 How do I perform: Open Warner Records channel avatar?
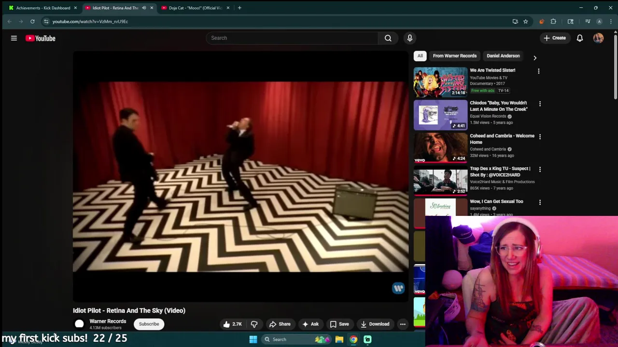79,324
